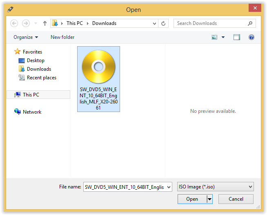Go back with the Back arrow
This screenshot has height=215, width=267.
click(x=14, y=23)
